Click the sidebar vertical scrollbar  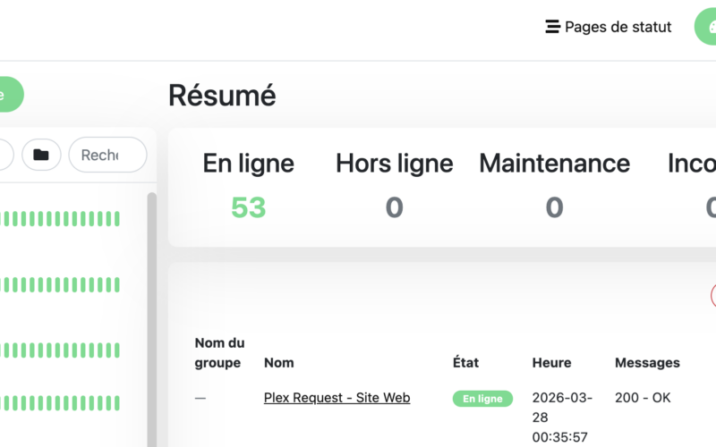(x=152, y=319)
